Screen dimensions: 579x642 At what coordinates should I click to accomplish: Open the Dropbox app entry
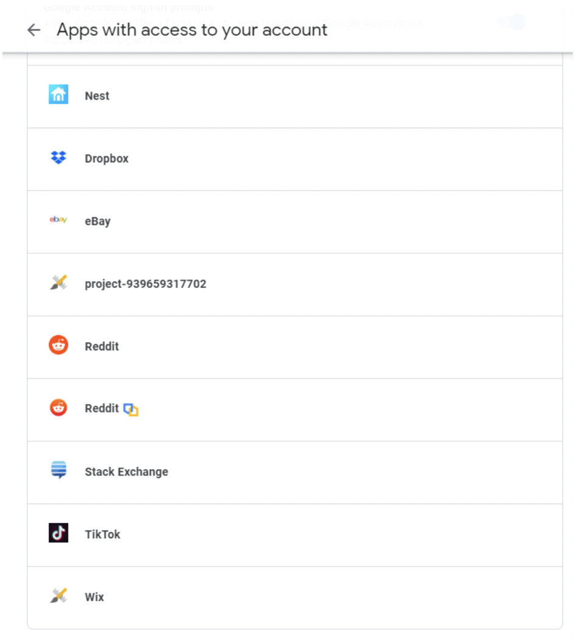coord(244,158)
